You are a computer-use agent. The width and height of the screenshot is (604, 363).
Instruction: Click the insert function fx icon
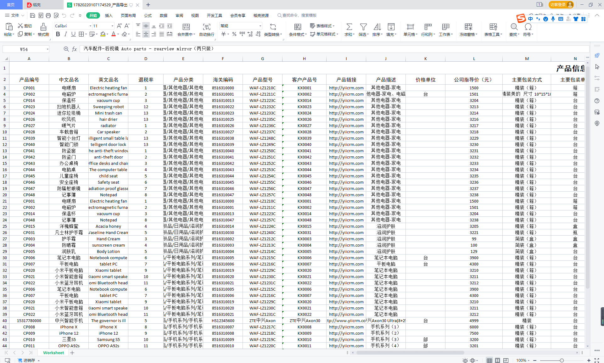[x=75, y=49]
